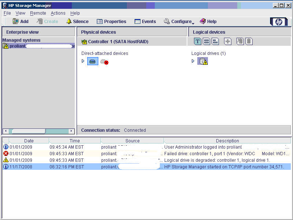Screen dimensions: 293x220
Task: Open the Configure dropdown in the toolbar
Action: point(179,22)
